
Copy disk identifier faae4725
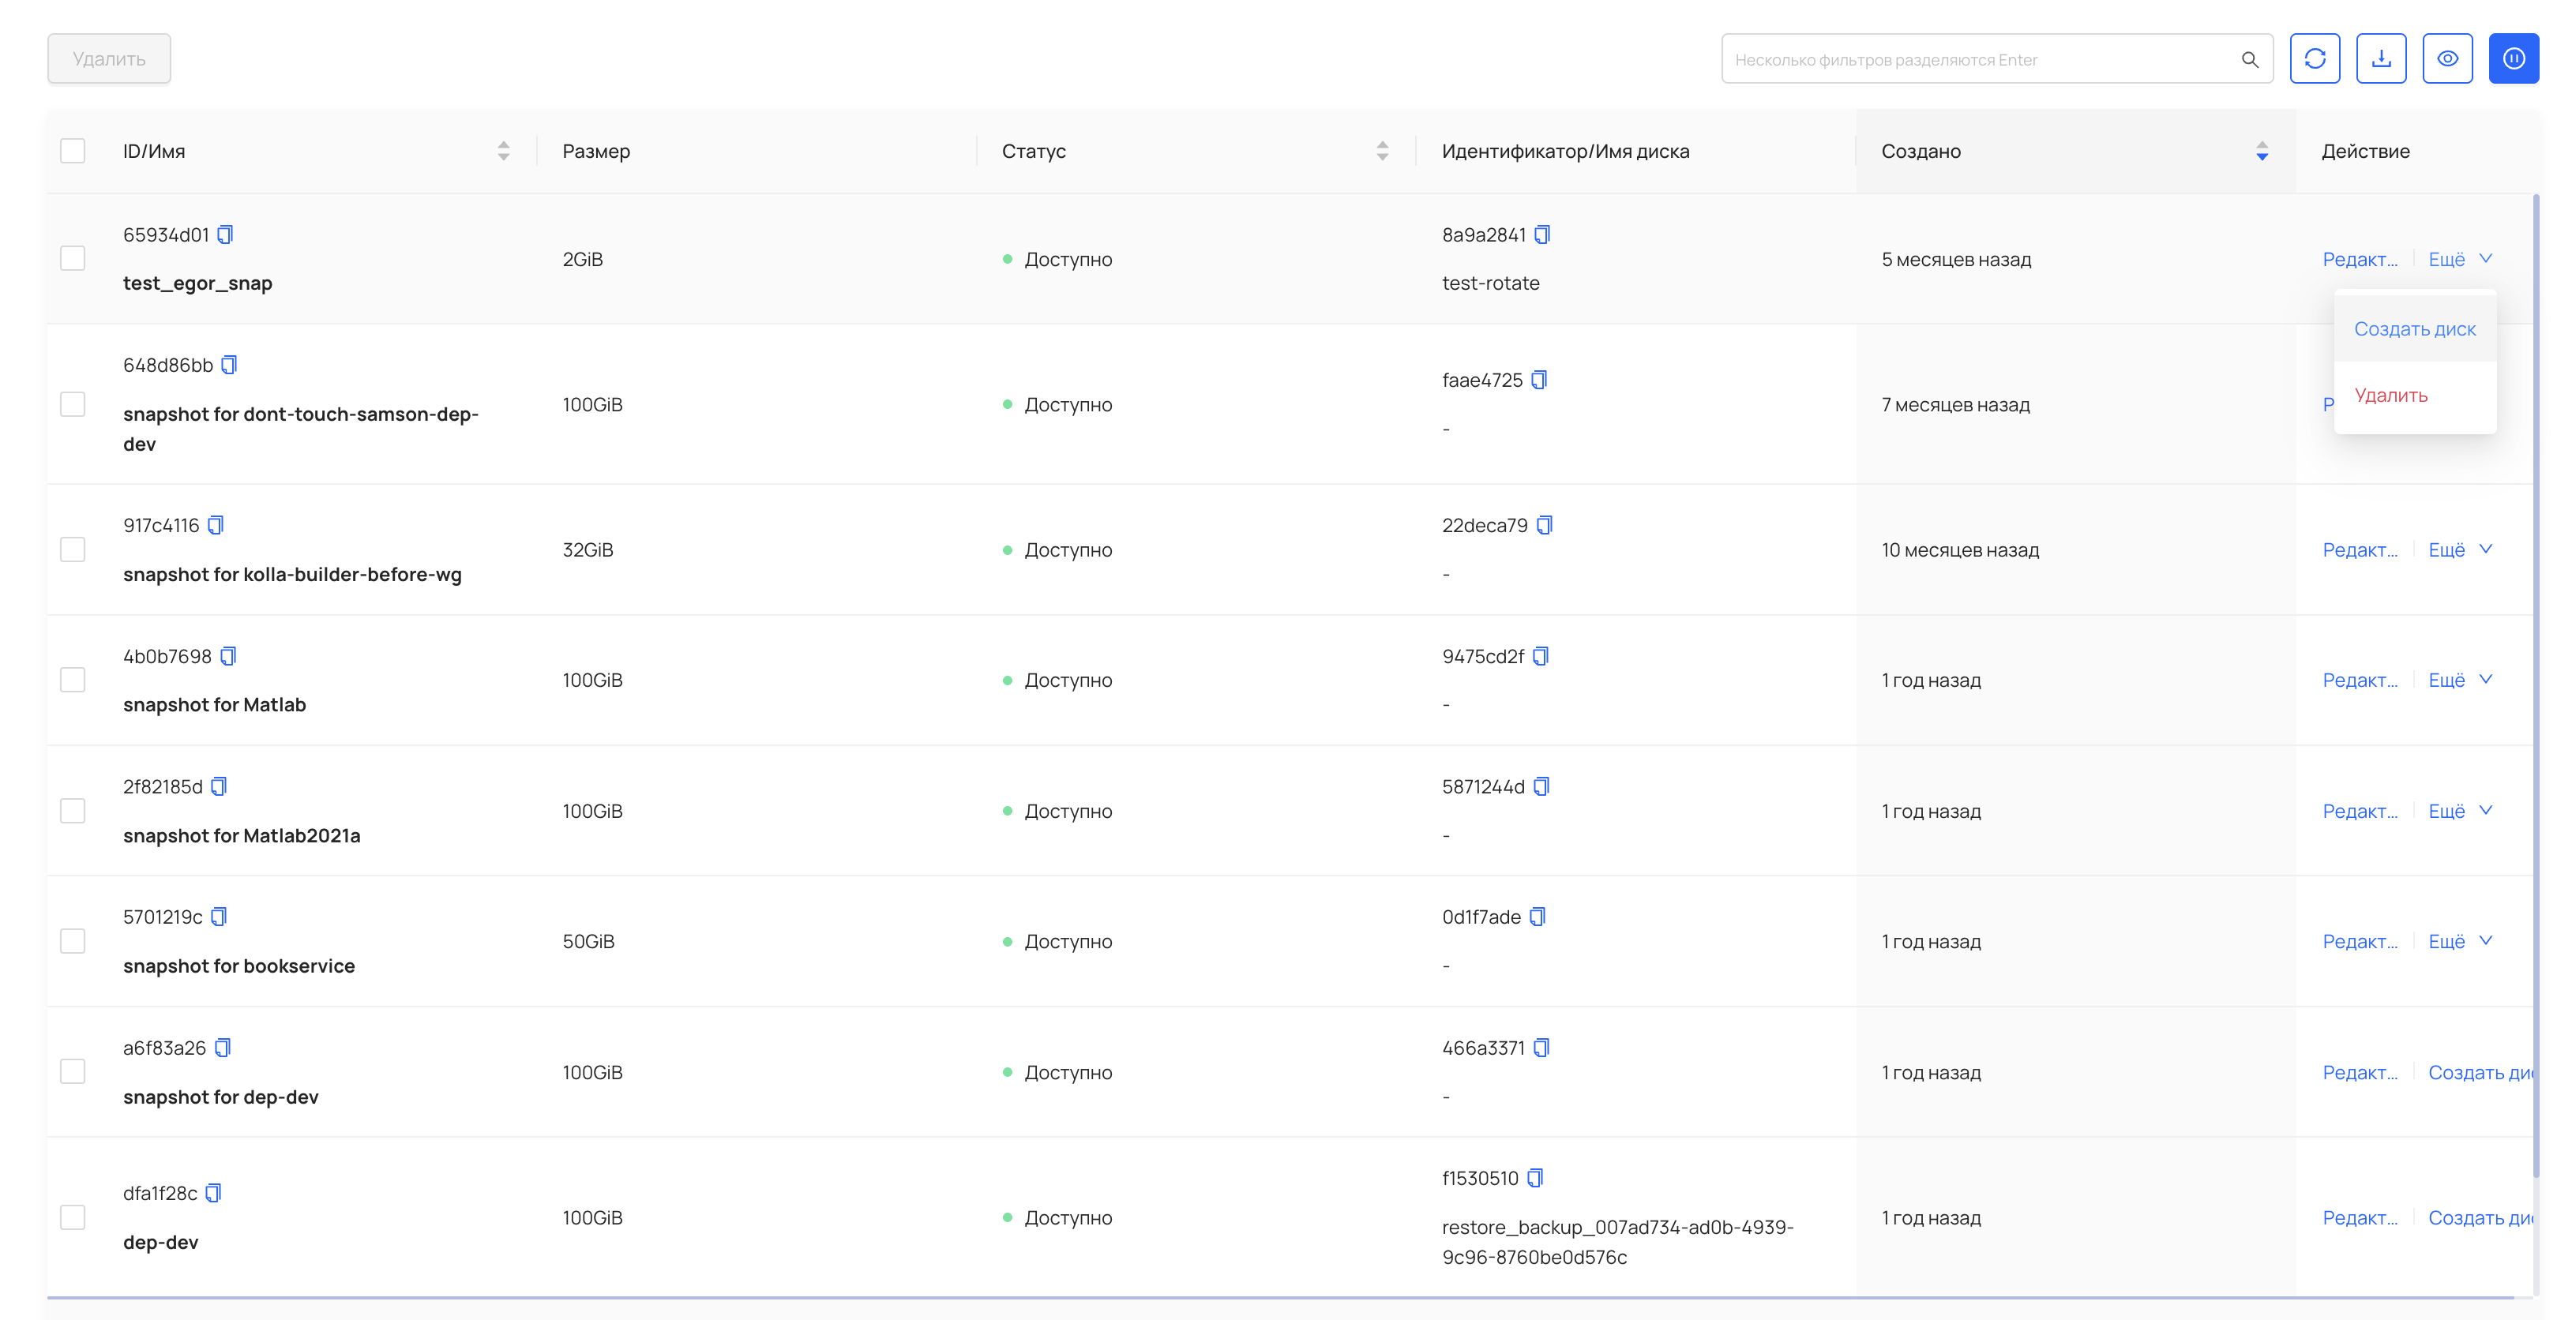click(1538, 380)
